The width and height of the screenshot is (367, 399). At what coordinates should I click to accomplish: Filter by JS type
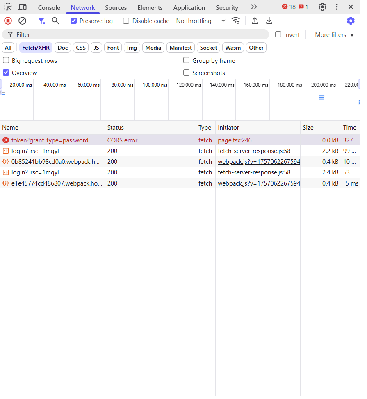point(96,48)
